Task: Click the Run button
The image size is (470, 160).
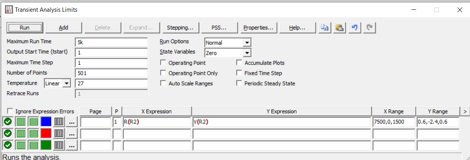Action: pyautogui.click(x=24, y=28)
